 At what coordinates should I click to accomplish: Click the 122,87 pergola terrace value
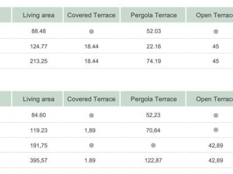[153, 160]
